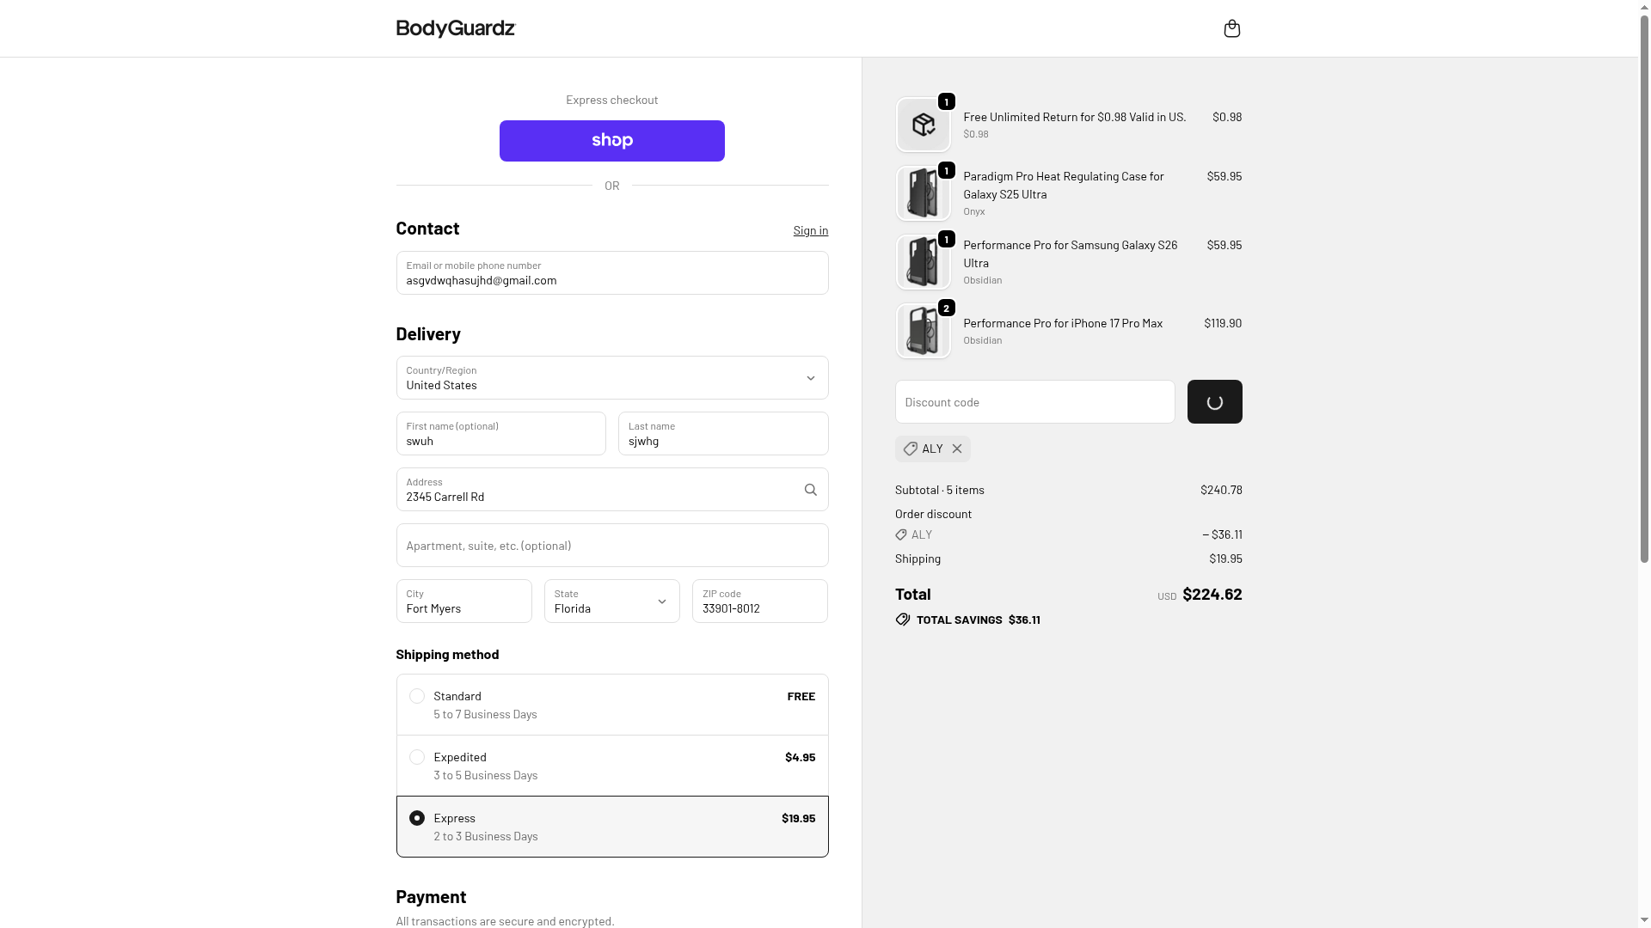Click the Sign in link

810,230
